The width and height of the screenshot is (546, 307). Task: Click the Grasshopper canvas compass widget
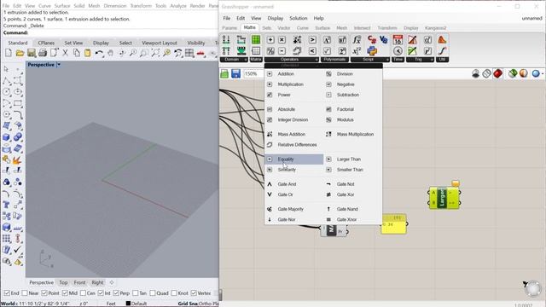click(x=533, y=289)
